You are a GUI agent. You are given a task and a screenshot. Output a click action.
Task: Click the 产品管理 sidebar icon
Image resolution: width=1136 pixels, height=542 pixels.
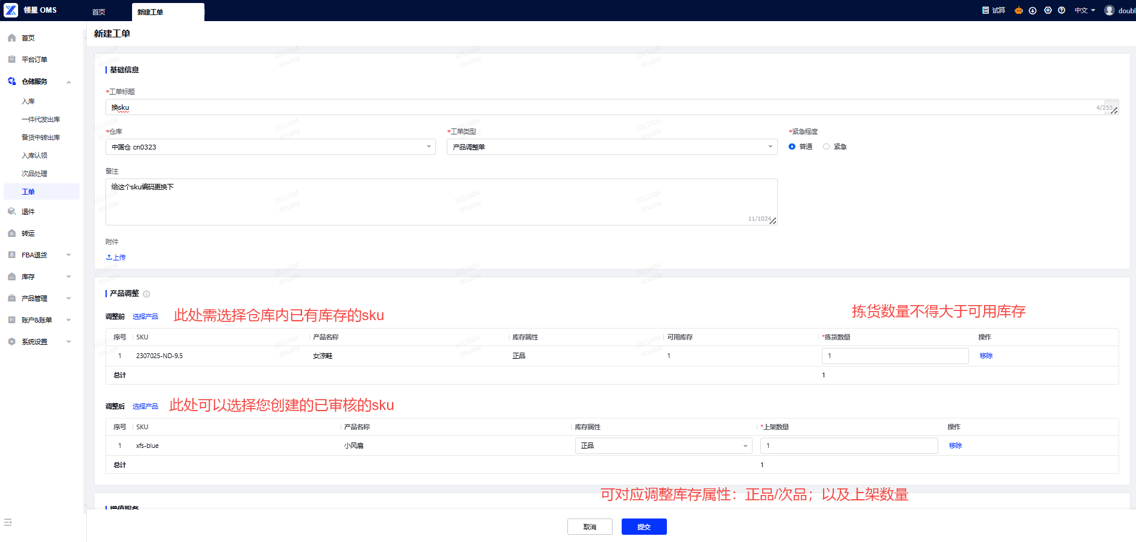coord(11,298)
